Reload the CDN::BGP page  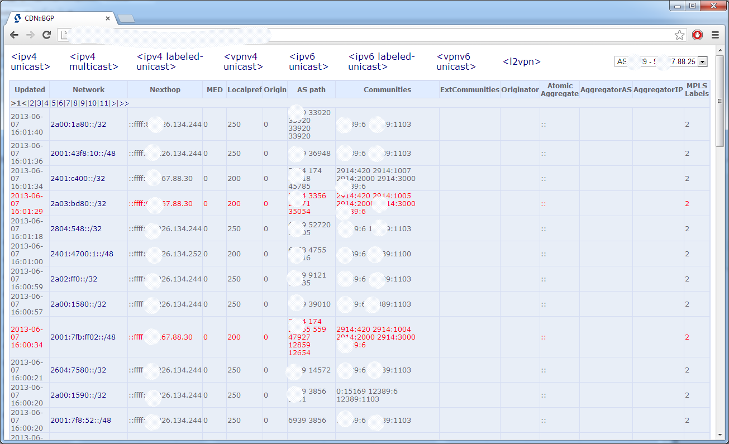pyautogui.click(x=46, y=35)
